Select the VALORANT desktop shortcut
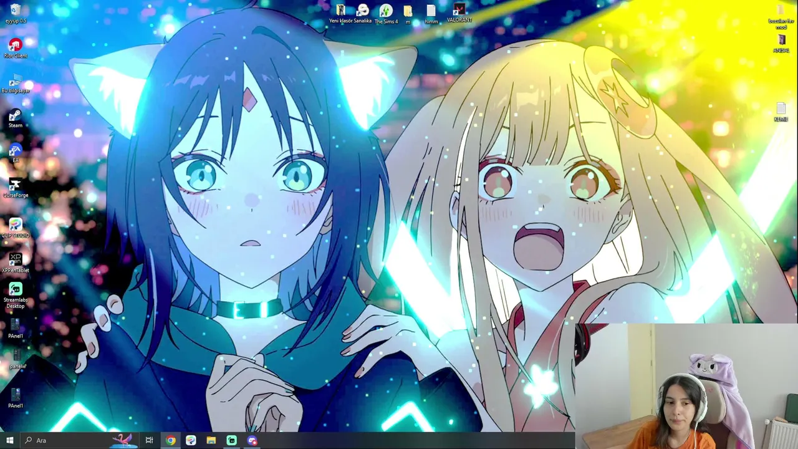The height and width of the screenshot is (449, 798). pyautogui.click(x=459, y=13)
